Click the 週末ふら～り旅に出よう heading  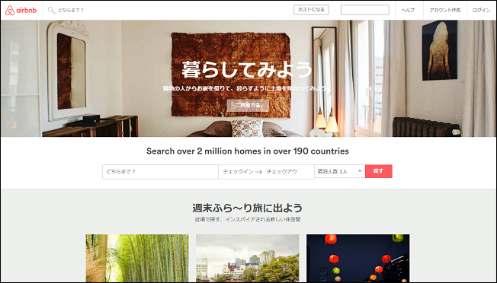coord(248,208)
